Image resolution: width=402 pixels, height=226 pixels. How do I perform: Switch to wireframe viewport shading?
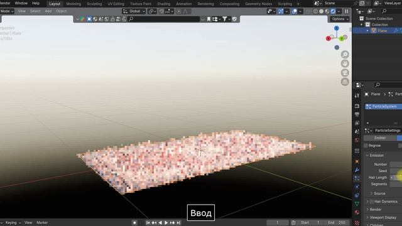[x=315, y=11]
